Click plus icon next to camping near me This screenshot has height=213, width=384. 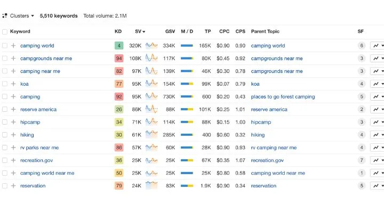pos(13,71)
